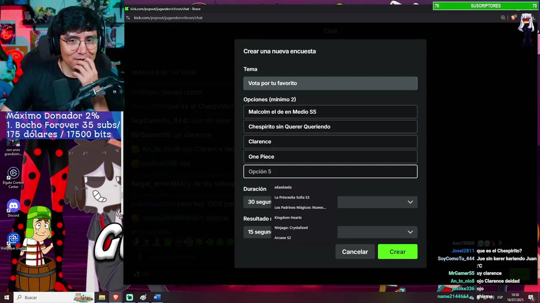Open the Streamlabs app in the taskbar
Viewport: 540px width, 303px height.
pos(130,297)
